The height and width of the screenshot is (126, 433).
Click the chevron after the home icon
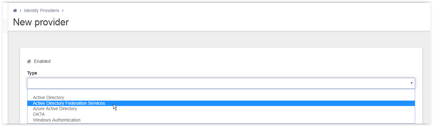20,11
